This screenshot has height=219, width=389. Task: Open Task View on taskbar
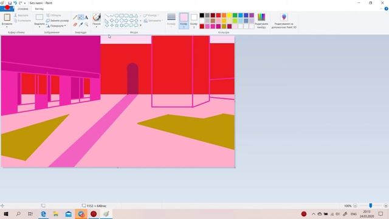pos(30,214)
